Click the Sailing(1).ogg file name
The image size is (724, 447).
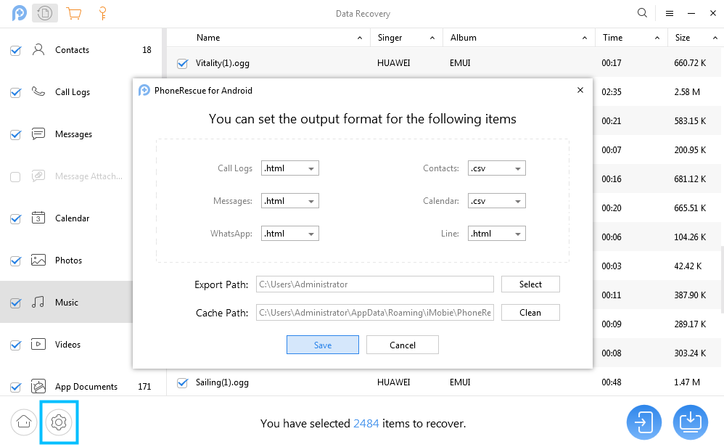point(222,382)
